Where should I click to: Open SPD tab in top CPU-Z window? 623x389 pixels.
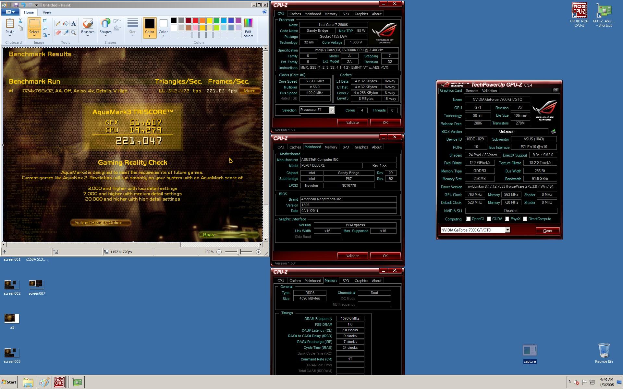(346, 14)
